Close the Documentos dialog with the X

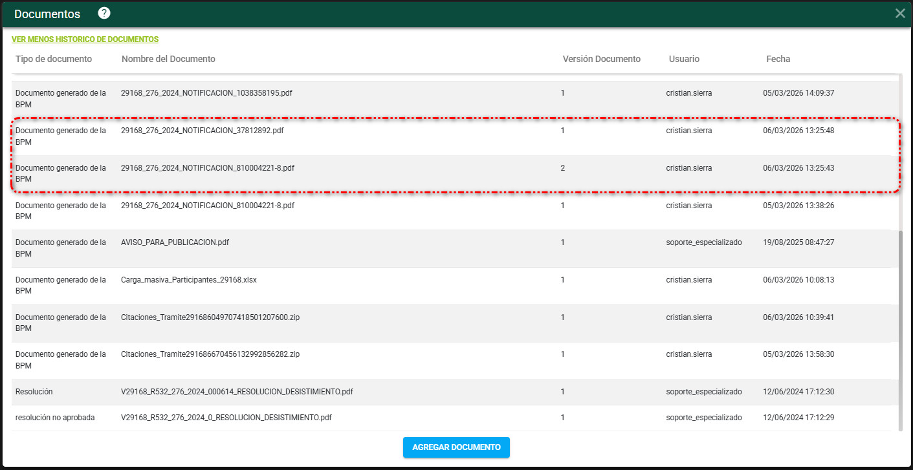pyautogui.click(x=899, y=14)
